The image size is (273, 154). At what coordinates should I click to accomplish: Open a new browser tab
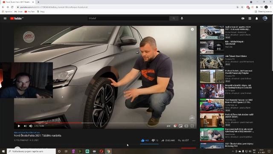tap(38, 2)
